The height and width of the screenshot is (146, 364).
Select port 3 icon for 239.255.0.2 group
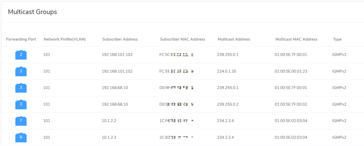click(21, 104)
